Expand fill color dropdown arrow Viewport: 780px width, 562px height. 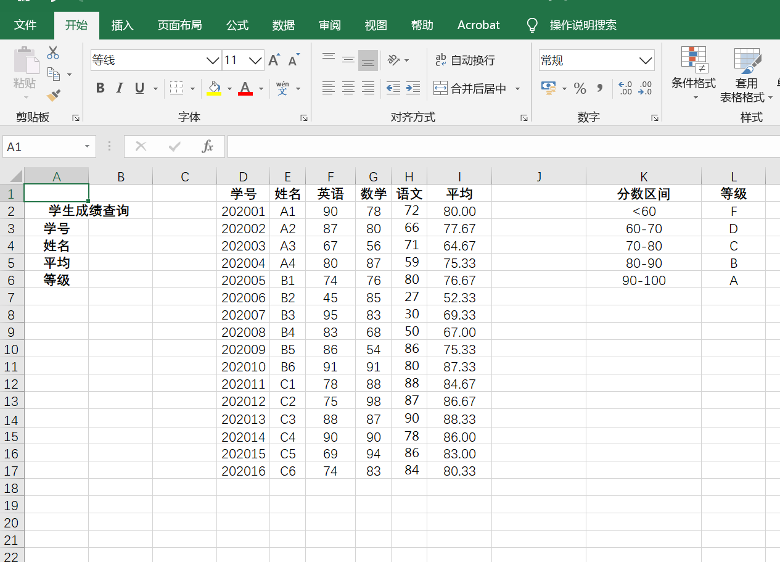tap(229, 88)
